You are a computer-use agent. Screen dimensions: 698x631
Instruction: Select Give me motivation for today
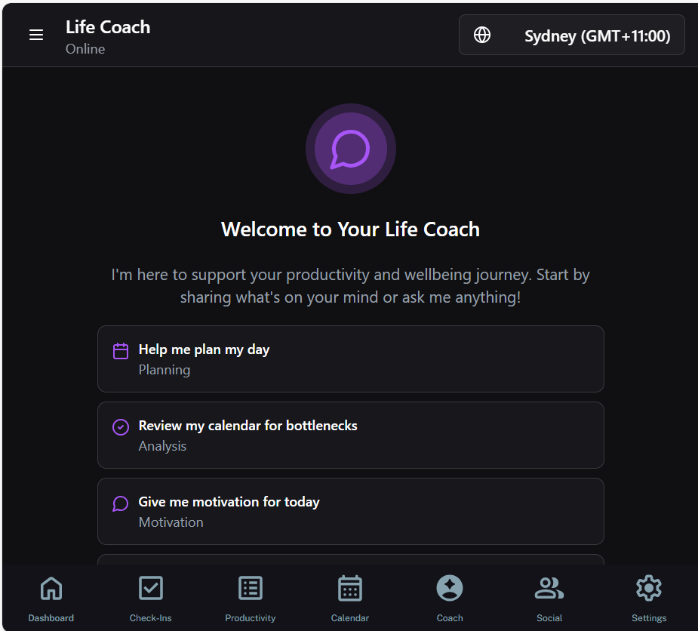coord(350,511)
